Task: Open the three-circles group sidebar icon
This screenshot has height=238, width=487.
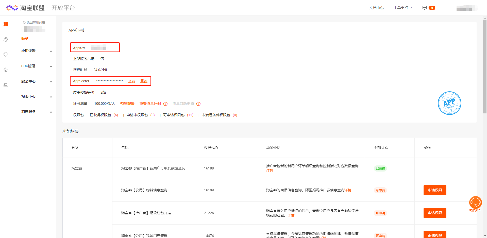Action: click(6, 39)
